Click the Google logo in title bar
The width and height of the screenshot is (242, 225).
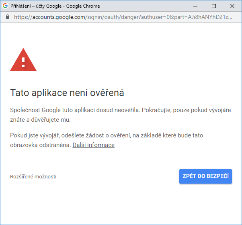[5, 6]
